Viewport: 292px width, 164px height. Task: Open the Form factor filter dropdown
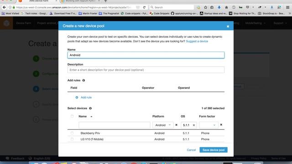(209, 125)
